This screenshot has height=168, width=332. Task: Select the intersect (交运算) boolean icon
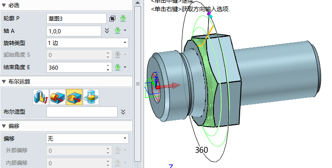pyautogui.click(x=91, y=97)
